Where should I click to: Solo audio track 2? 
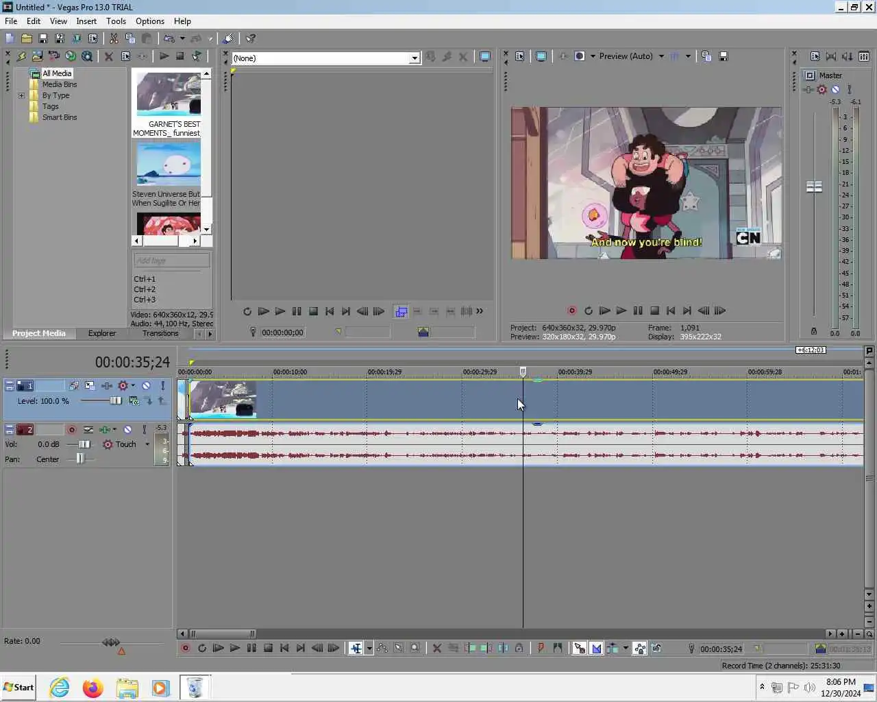[x=144, y=430]
